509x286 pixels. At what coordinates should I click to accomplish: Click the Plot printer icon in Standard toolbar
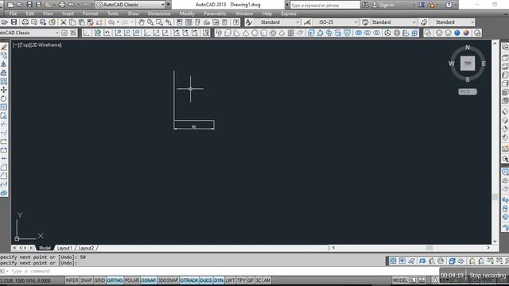[x=25, y=22]
